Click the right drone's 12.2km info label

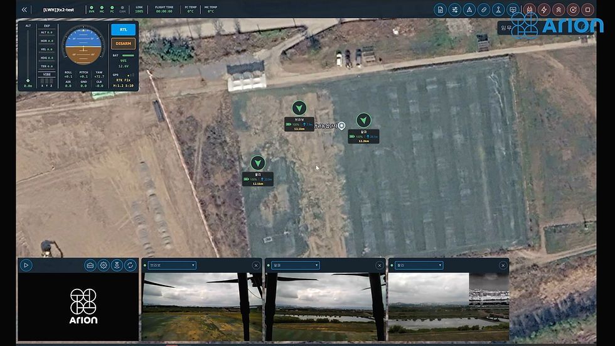click(x=363, y=136)
